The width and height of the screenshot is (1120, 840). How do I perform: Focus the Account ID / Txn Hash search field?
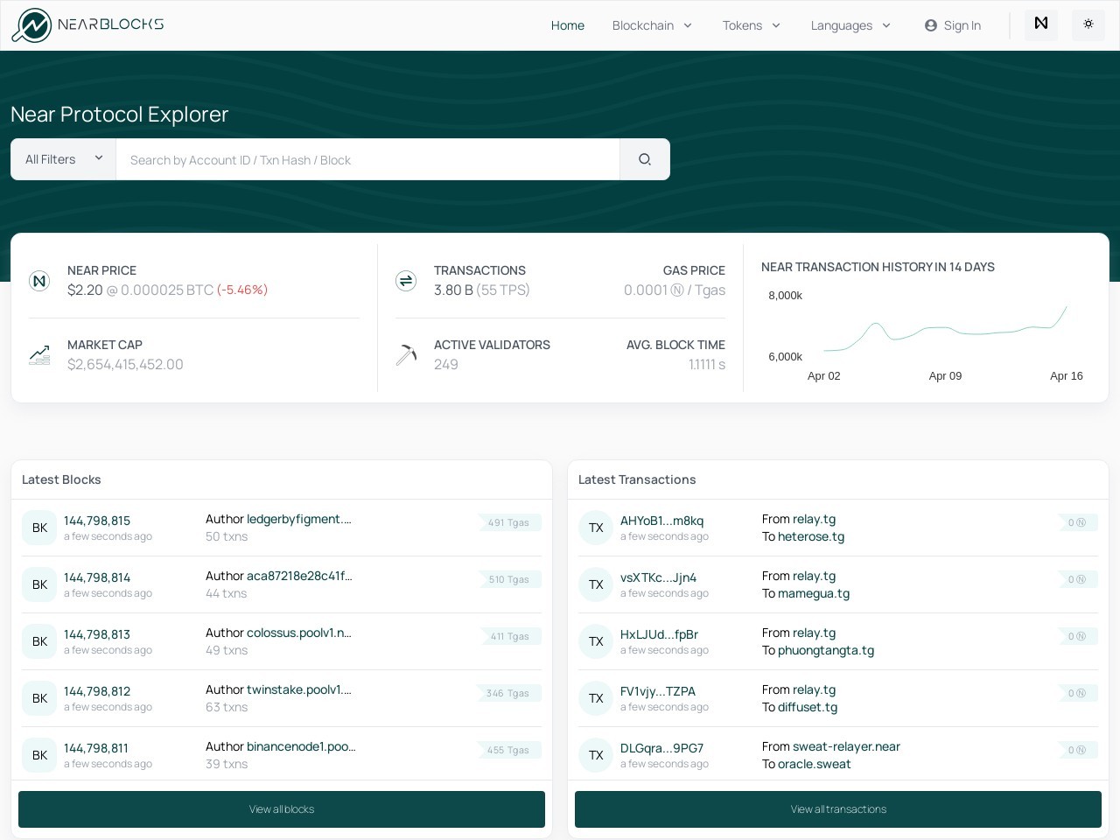[367, 159]
